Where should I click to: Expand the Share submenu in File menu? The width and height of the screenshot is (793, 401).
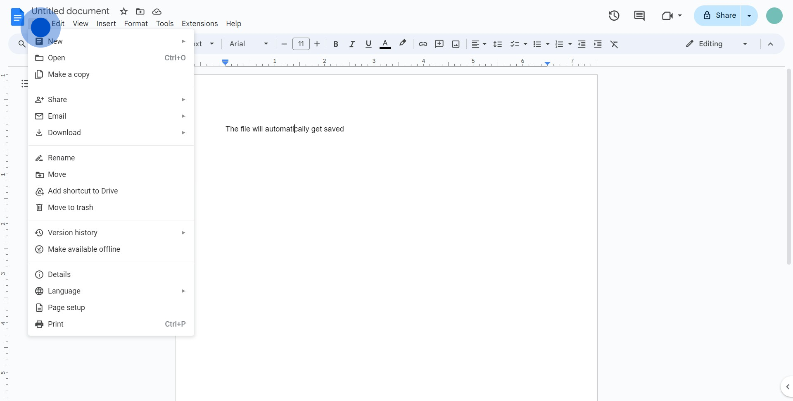(x=111, y=100)
